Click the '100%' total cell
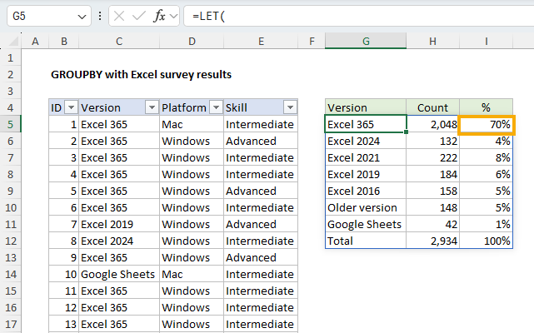This screenshot has height=333, width=534. coord(486,241)
